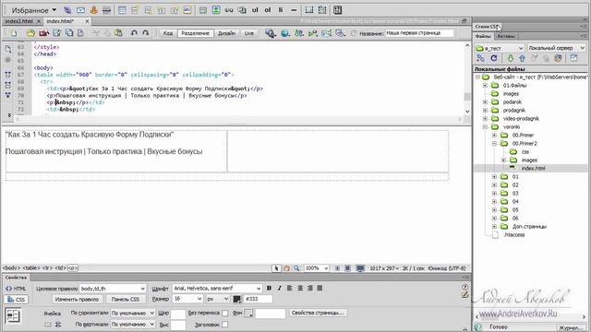Expand the 00.Primer folder
591x332 pixels.
(494, 136)
